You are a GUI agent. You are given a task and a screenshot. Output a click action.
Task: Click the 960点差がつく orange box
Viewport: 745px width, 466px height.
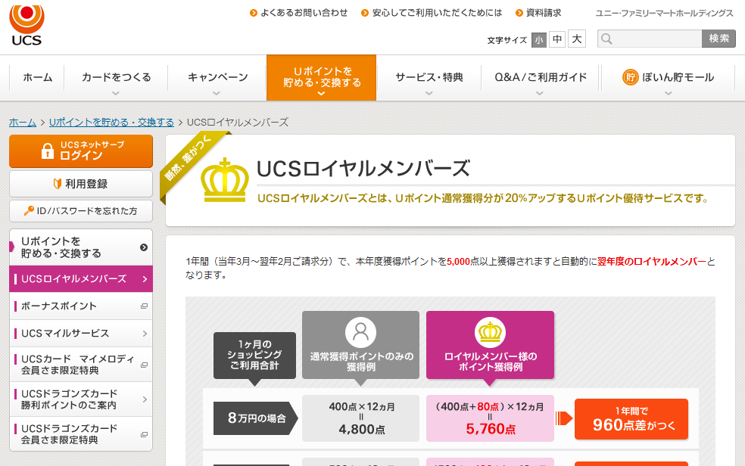click(631, 419)
